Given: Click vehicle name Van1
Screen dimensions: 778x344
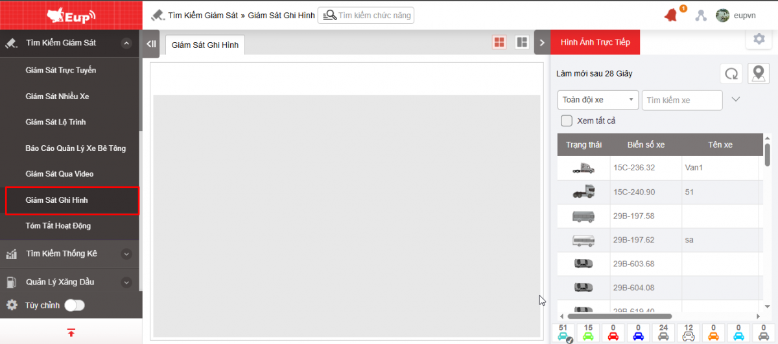Looking at the screenshot, I should (x=694, y=168).
